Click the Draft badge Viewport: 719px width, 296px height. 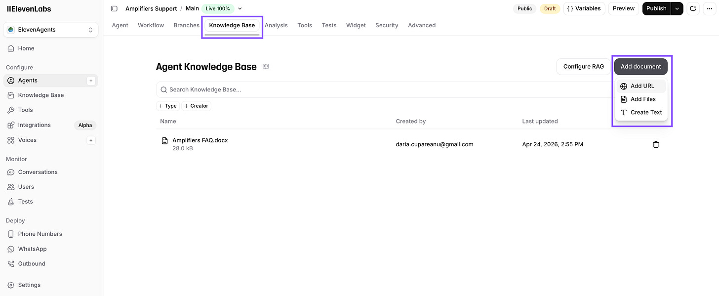(x=550, y=8)
